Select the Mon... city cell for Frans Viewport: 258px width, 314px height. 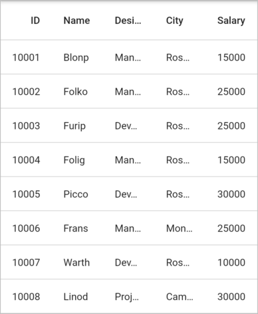tap(180, 228)
